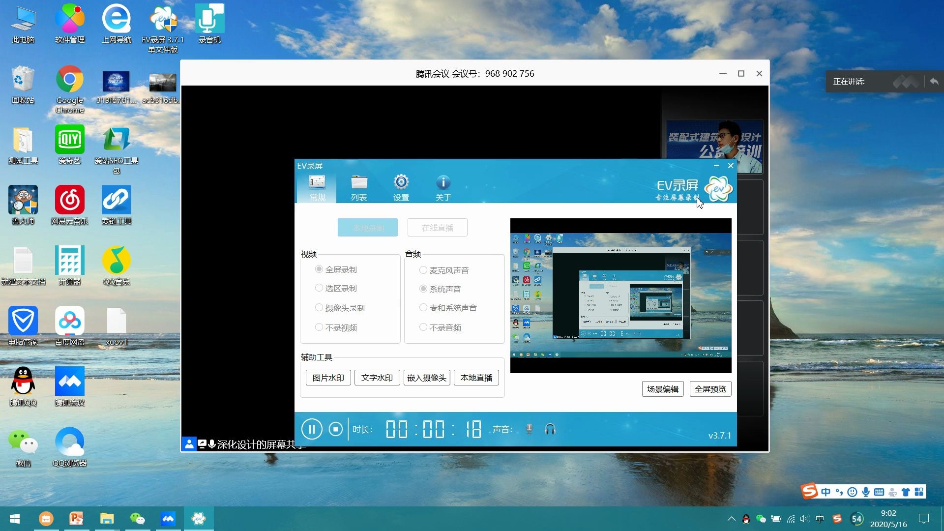Click the 回收站 desktop icon
944x531 pixels.
[x=23, y=85]
